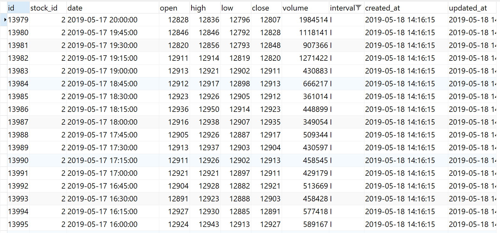
Task: Click the filter icon on interval column
Action: (x=359, y=8)
